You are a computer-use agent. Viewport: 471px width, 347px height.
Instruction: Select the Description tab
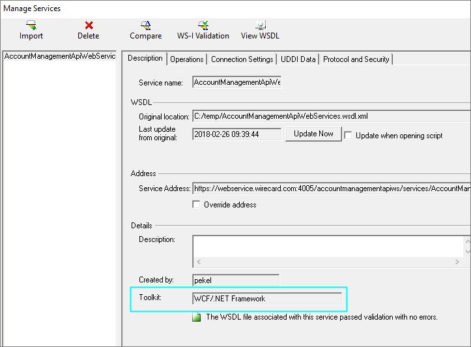(x=145, y=59)
